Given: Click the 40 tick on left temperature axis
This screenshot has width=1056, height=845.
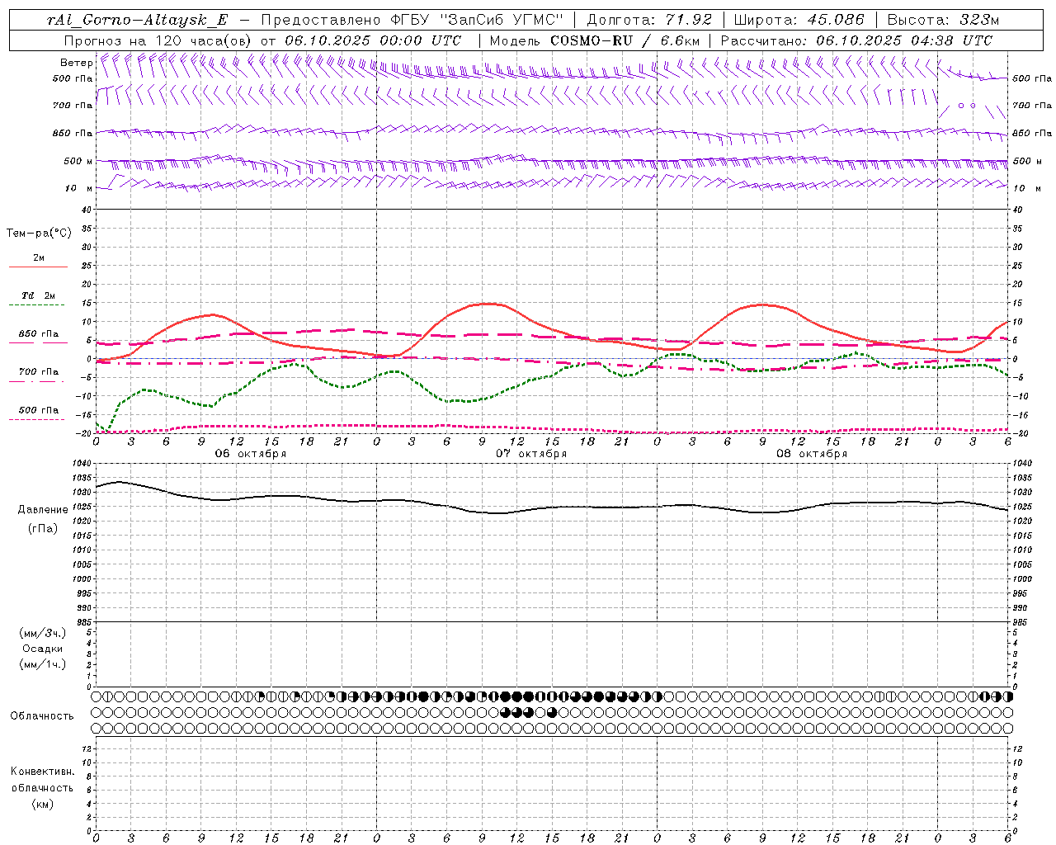Looking at the screenshot, I should [x=86, y=210].
